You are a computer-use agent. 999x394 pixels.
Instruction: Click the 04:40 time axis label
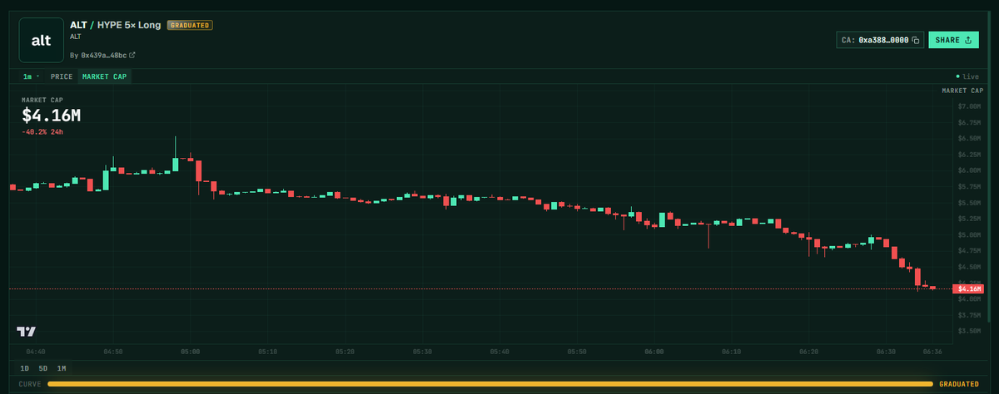point(36,352)
